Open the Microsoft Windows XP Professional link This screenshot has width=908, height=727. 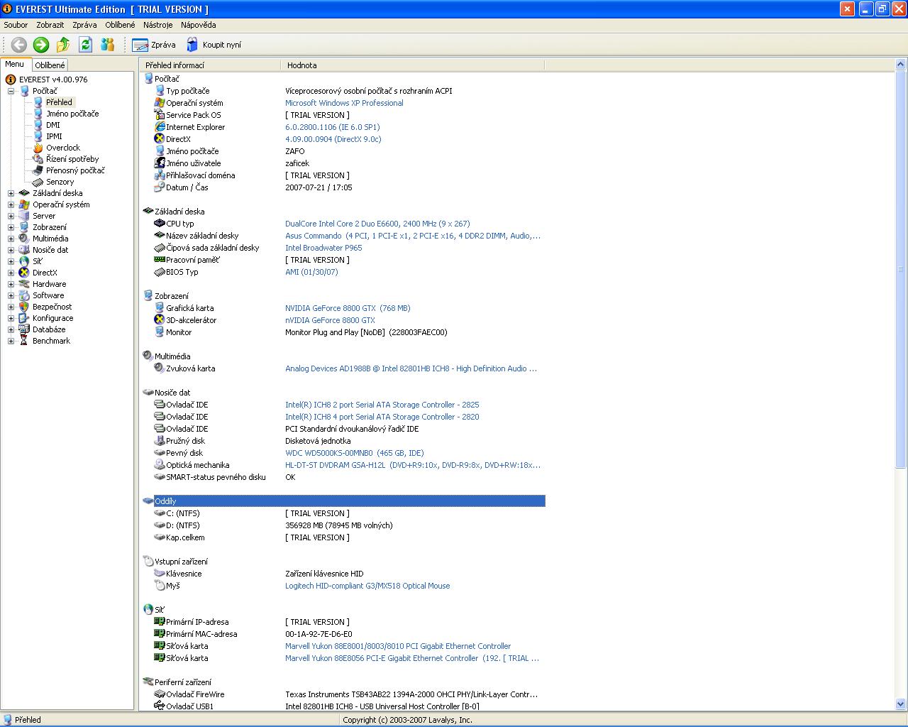(344, 103)
